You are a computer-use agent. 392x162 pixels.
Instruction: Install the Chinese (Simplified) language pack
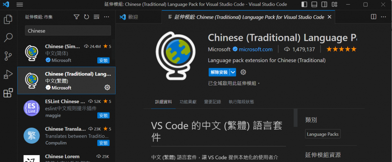[x=103, y=61]
